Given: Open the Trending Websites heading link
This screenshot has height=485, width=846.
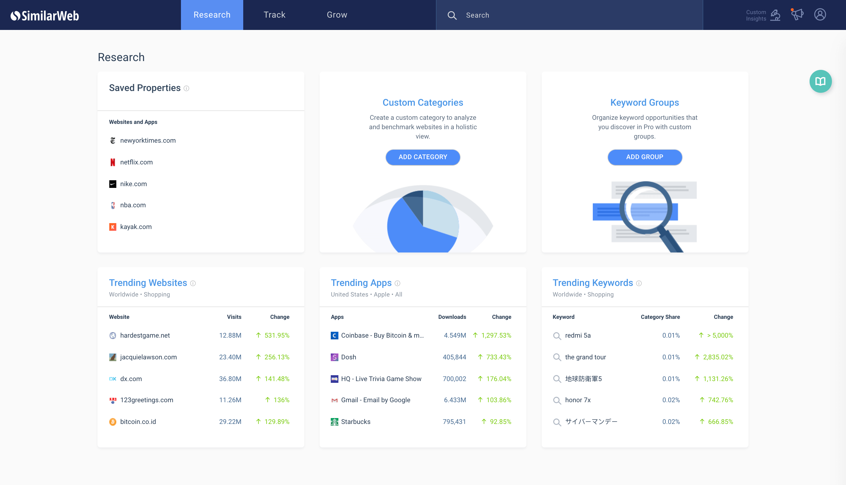Looking at the screenshot, I should (148, 283).
